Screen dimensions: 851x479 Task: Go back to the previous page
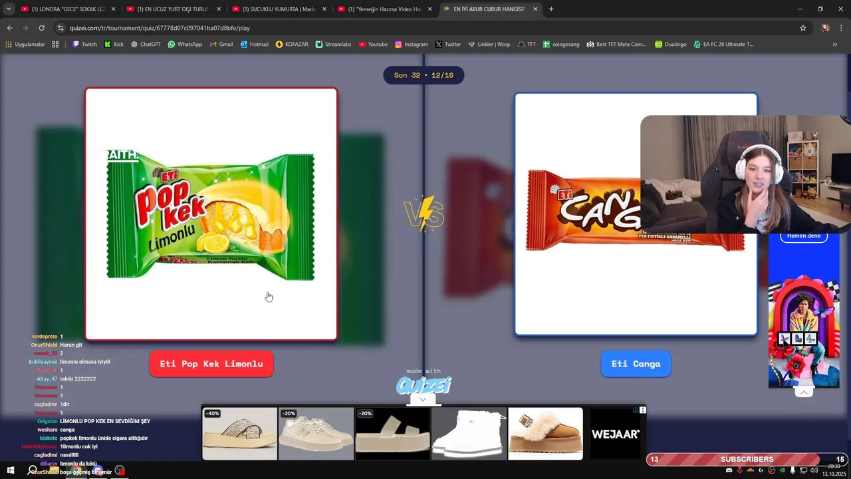click(x=9, y=28)
